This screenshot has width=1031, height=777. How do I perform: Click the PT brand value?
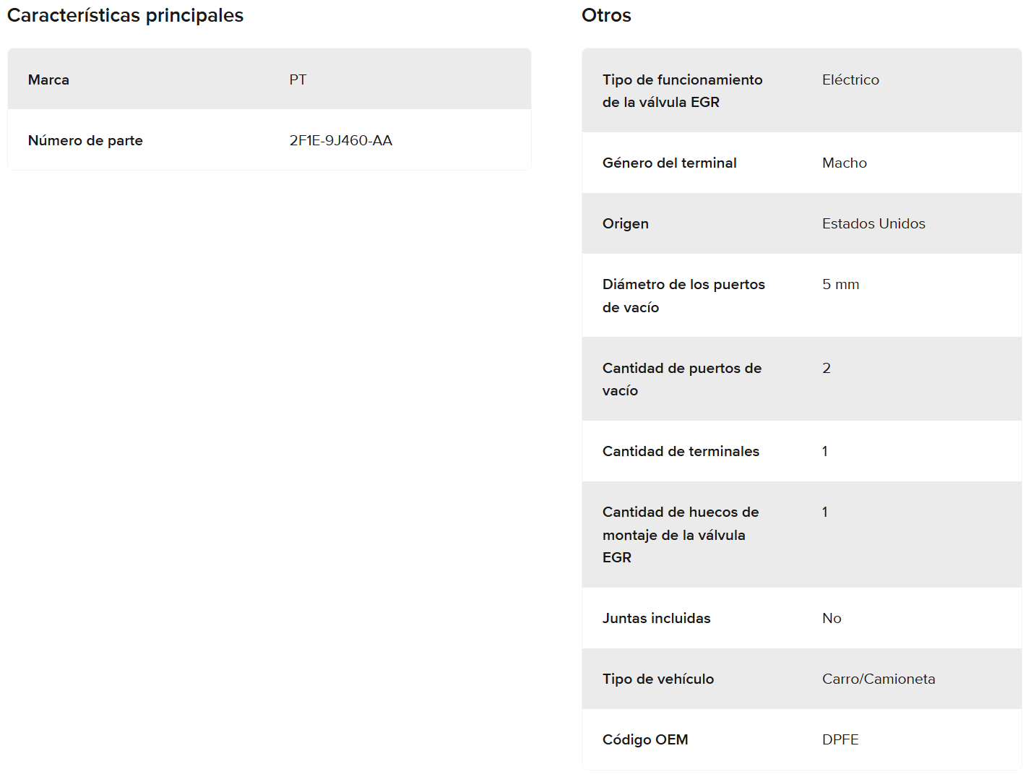coord(298,80)
